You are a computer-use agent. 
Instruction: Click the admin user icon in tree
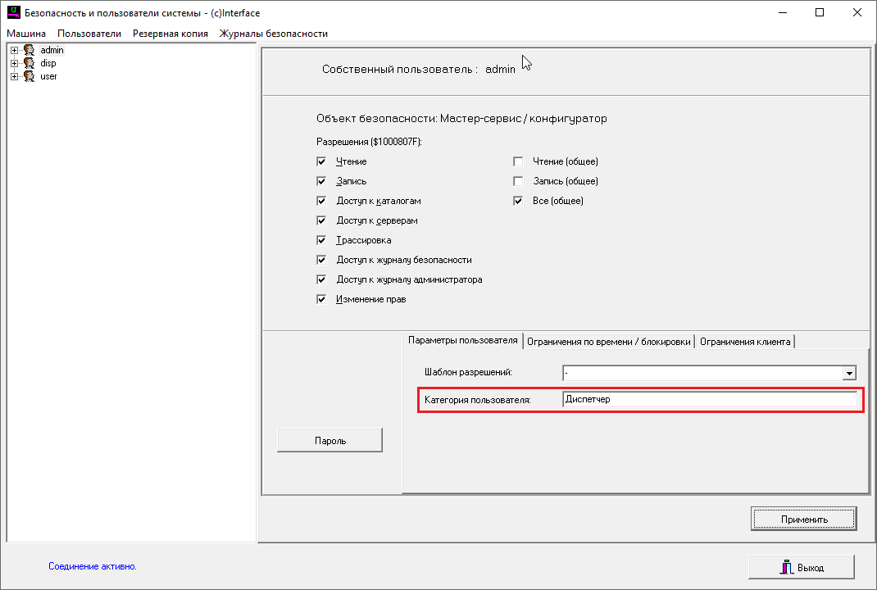coord(29,51)
